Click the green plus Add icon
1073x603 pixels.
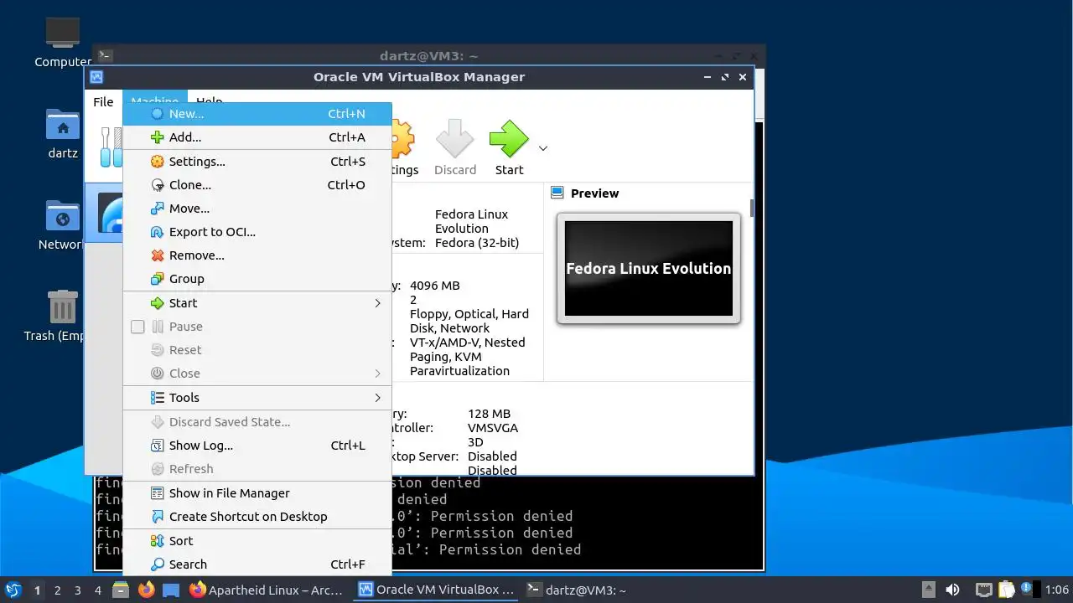[157, 137]
